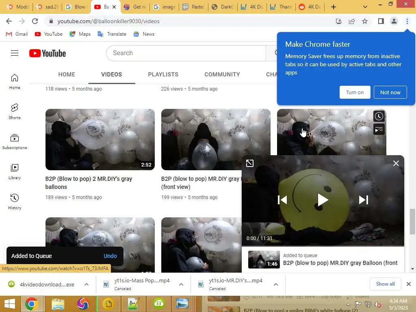The image size is (416, 312).
Task: Open video B2P 2 MR.DIY's gray balloons thumbnail
Action: [x=100, y=140]
